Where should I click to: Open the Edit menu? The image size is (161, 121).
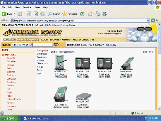10,7
